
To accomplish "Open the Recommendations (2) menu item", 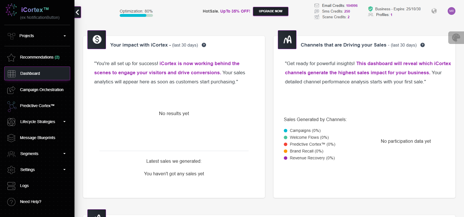I will [37, 57].
